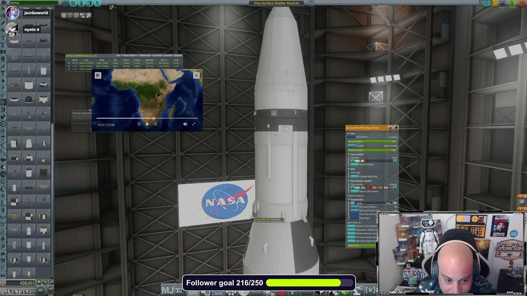Viewport: 527px width, 296px height.
Task: Choose the red color variant swatch
Action: [x=369, y=187]
